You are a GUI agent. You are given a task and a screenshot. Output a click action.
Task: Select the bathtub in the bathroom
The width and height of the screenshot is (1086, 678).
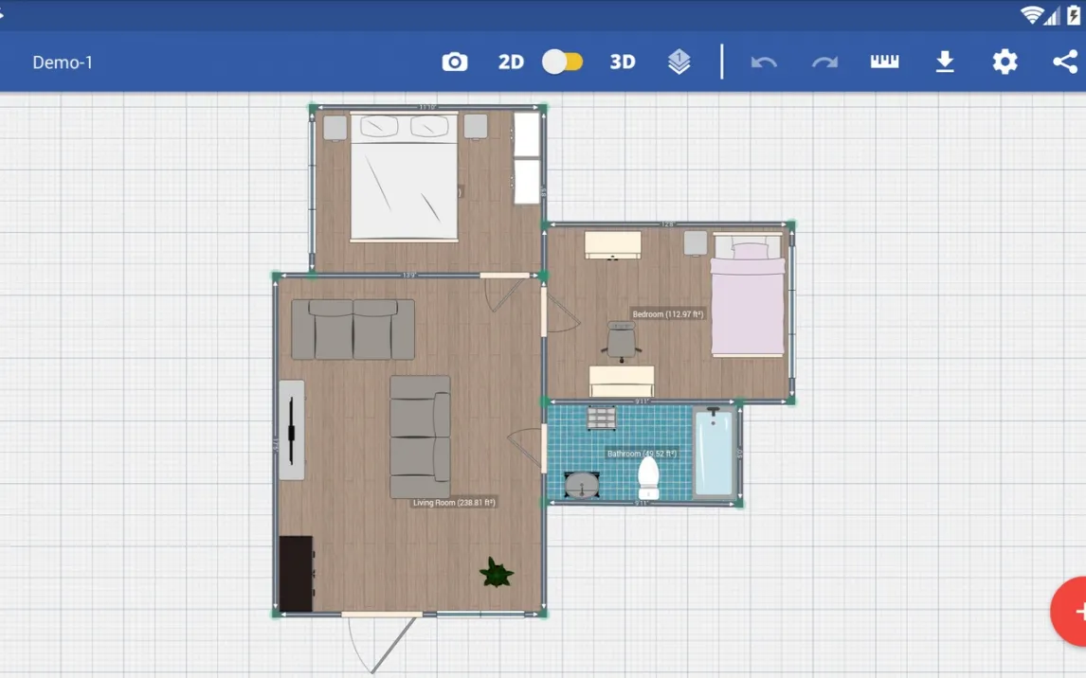point(715,453)
